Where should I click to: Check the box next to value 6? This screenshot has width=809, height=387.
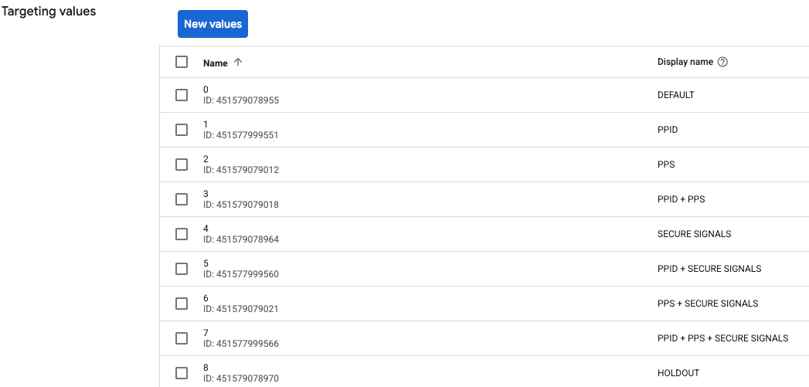pos(182,304)
